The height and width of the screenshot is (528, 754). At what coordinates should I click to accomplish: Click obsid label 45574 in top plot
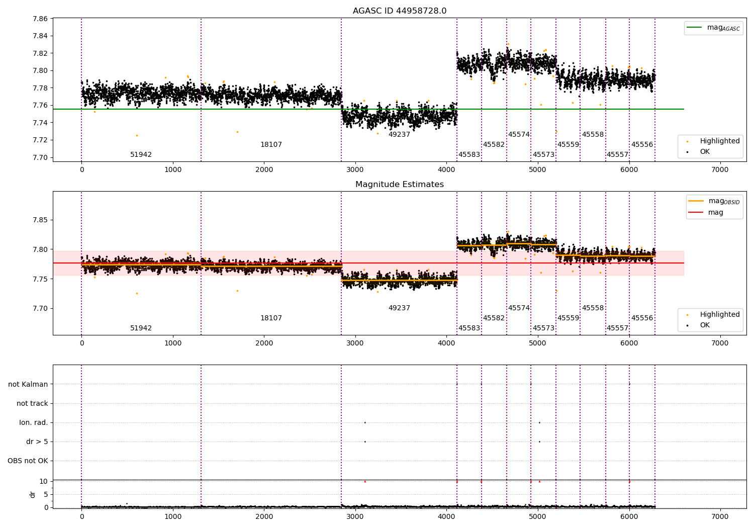(x=519, y=135)
